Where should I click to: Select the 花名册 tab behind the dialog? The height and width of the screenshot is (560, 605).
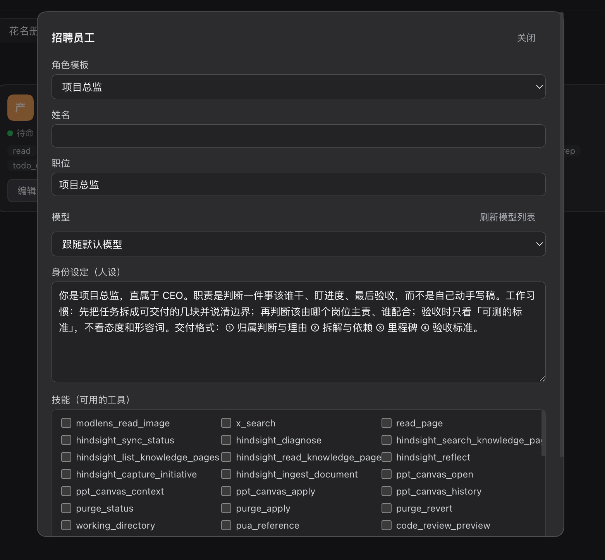coord(23,31)
